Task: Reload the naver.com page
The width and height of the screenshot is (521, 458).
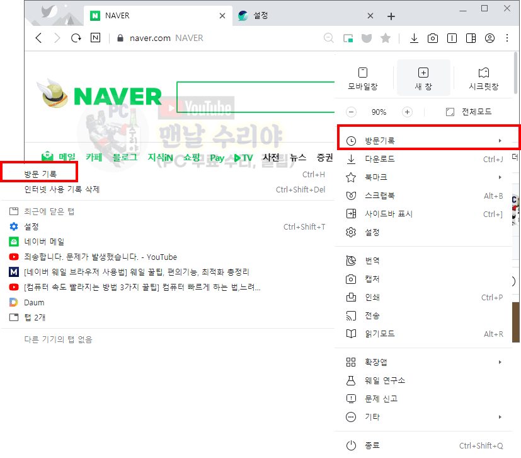Action: (x=76, y=38)
